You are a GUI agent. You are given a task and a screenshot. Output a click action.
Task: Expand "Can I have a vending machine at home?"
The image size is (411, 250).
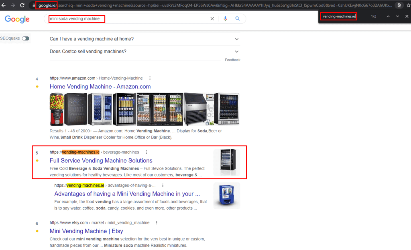point(144,39)
